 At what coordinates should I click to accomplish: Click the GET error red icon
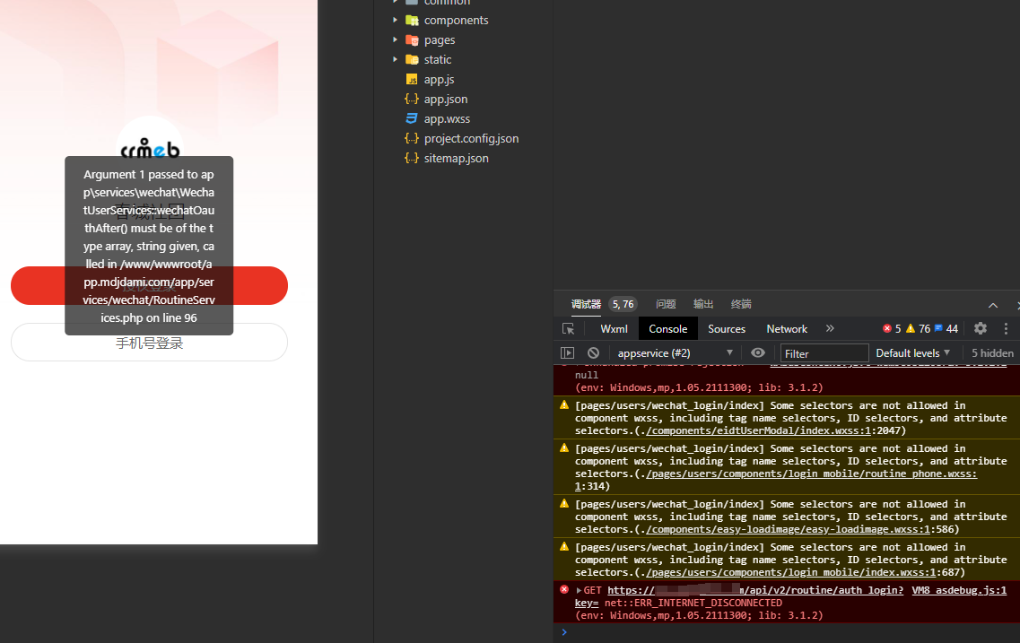(564, 590)
